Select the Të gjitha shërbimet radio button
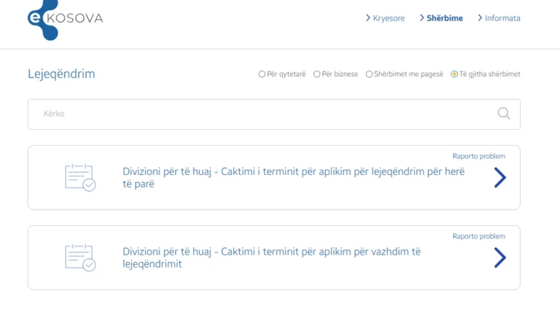 click(454, 74)
